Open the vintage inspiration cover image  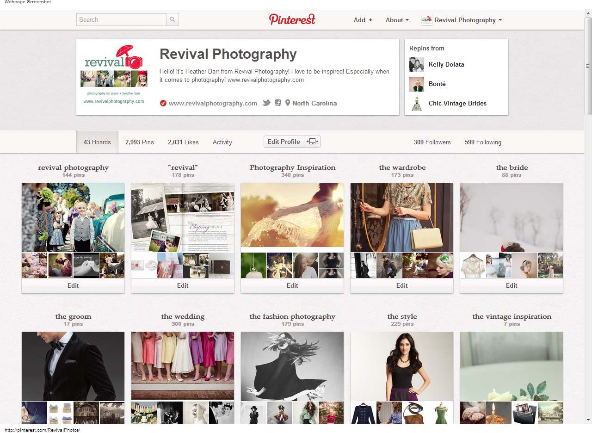pos(512,366)
